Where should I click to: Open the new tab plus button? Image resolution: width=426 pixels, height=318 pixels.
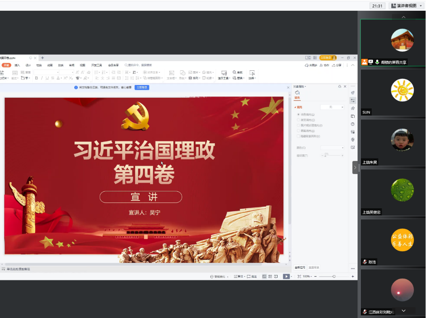coord(42,58)
